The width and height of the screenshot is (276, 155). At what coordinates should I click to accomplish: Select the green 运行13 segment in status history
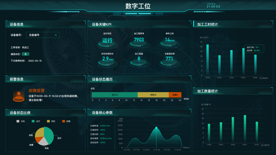(x=114, y=95)
